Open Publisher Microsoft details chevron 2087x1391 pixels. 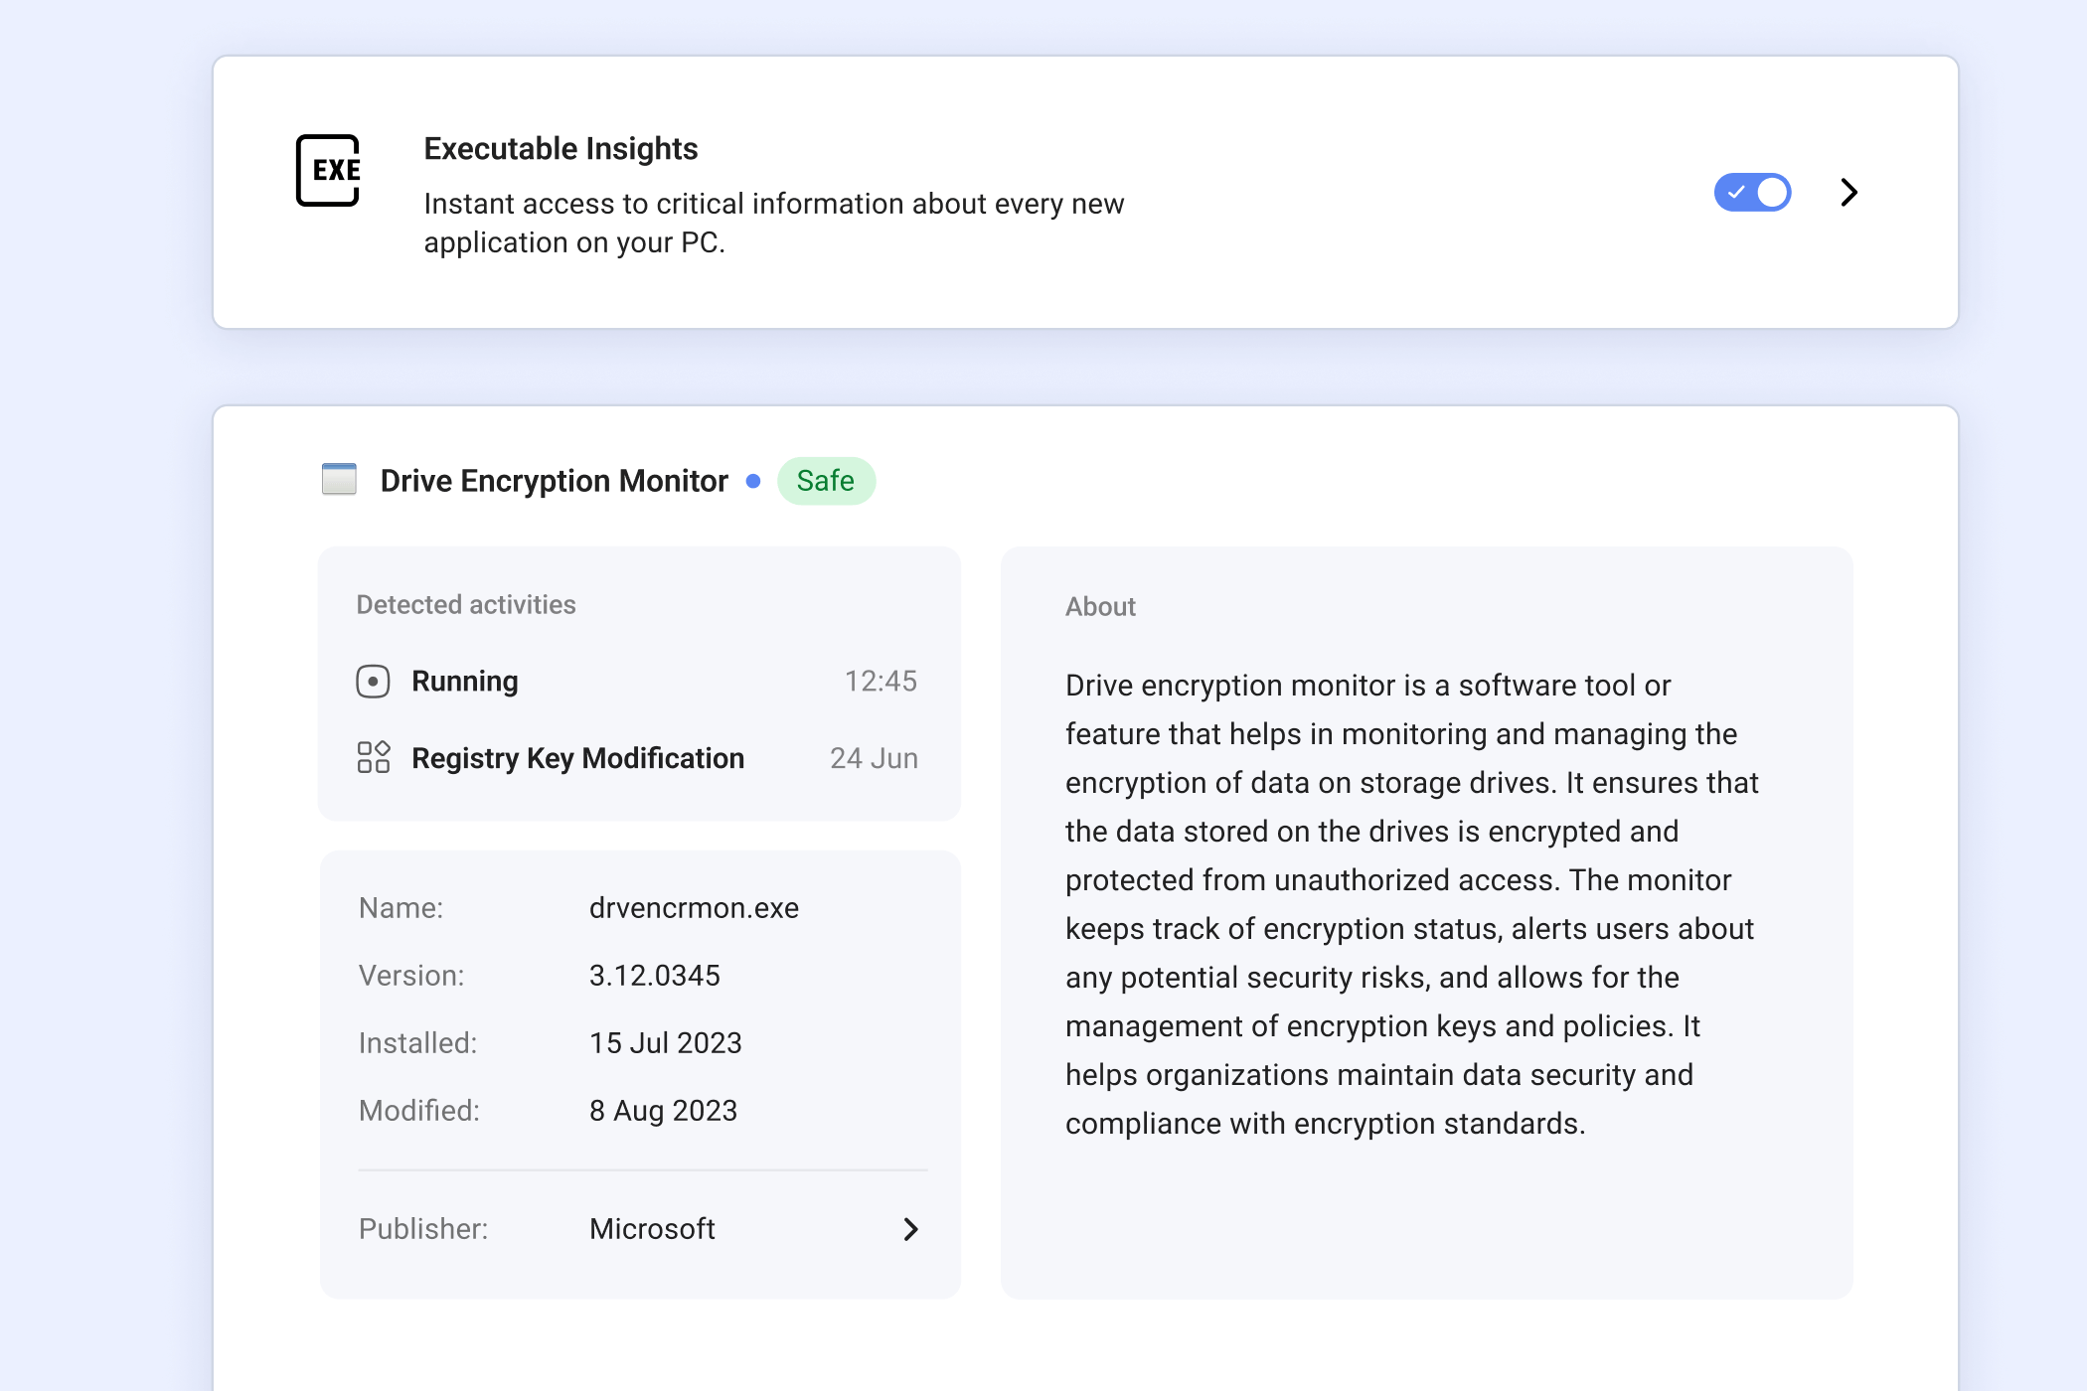[x=910, y=1229]
